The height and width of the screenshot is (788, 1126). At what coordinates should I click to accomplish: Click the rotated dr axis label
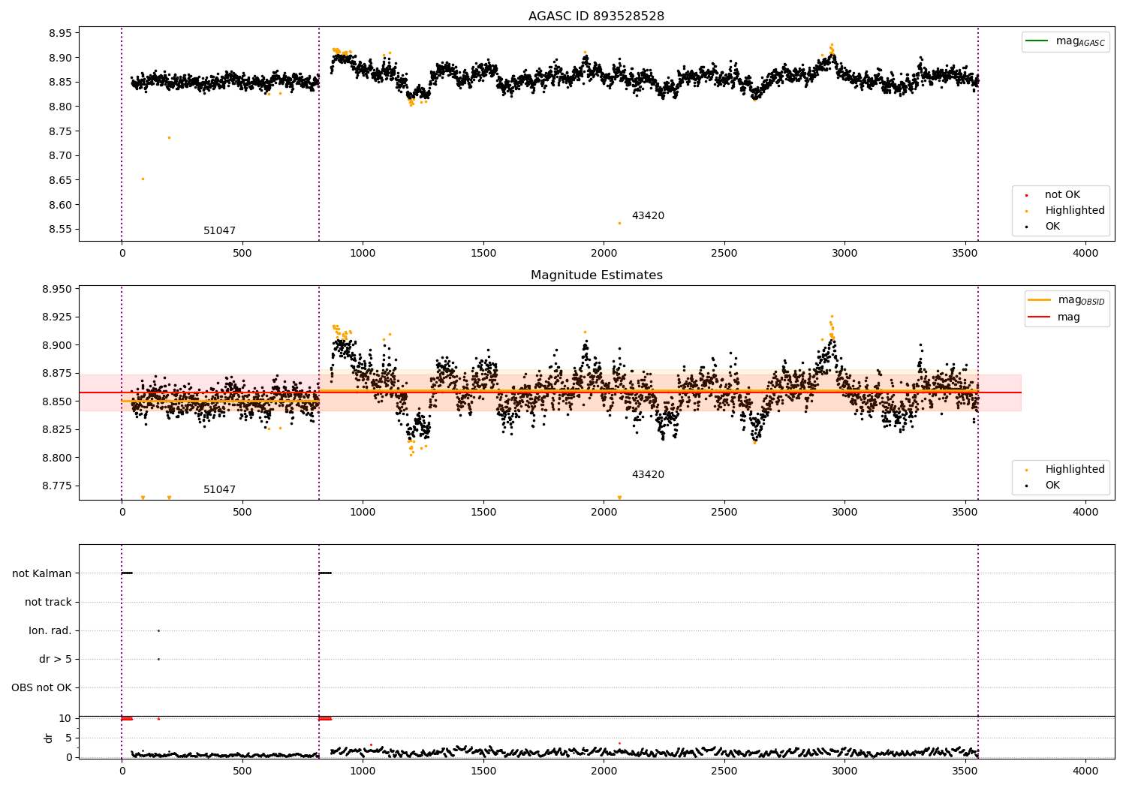coord(48,738)
